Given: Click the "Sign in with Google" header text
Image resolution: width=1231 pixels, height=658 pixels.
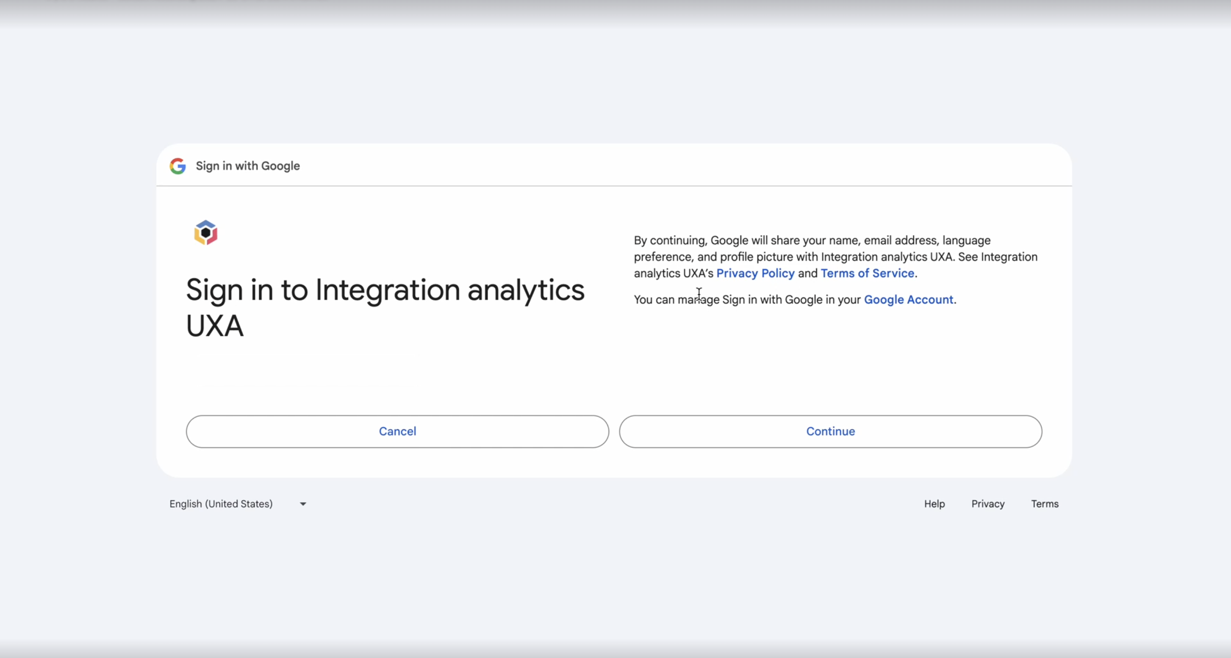Looking at the screenshot, I should [x=247, y=166].
